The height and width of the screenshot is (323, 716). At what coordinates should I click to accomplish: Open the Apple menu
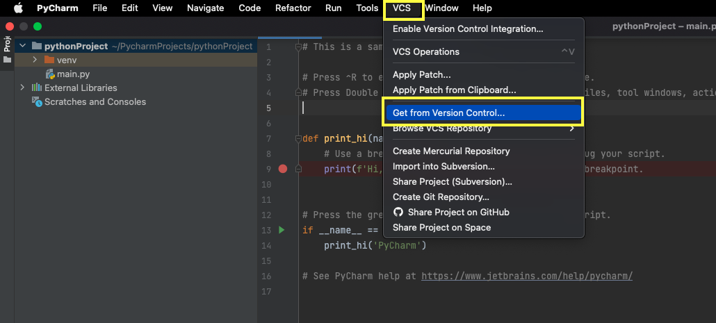point(18,8)
